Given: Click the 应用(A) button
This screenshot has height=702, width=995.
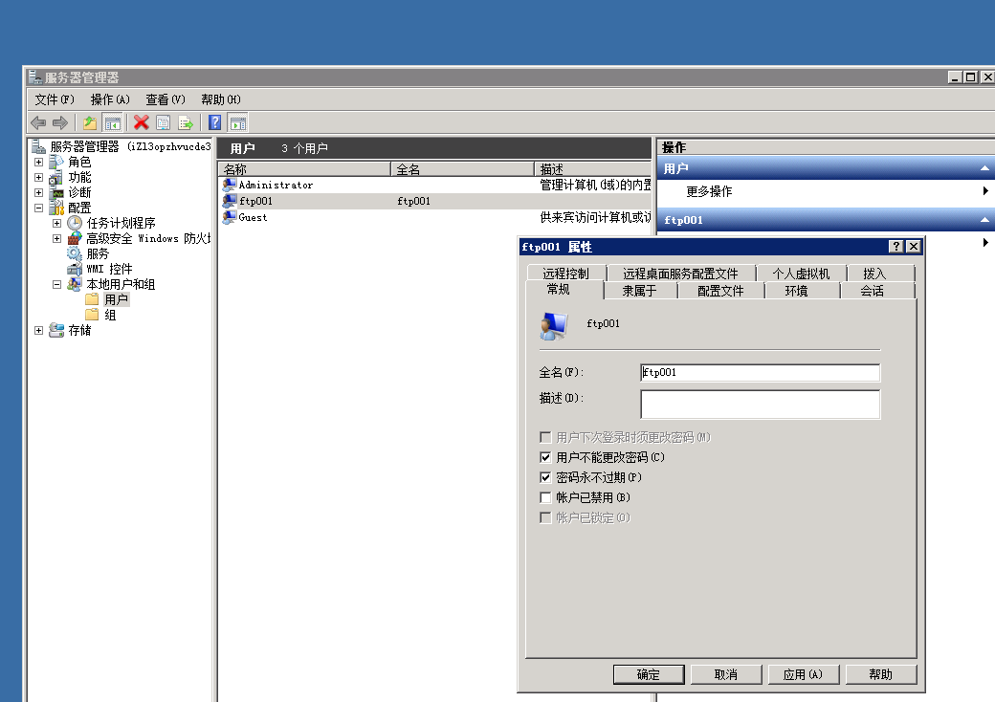Looking at the screenshot, I should tap(803, 674).
